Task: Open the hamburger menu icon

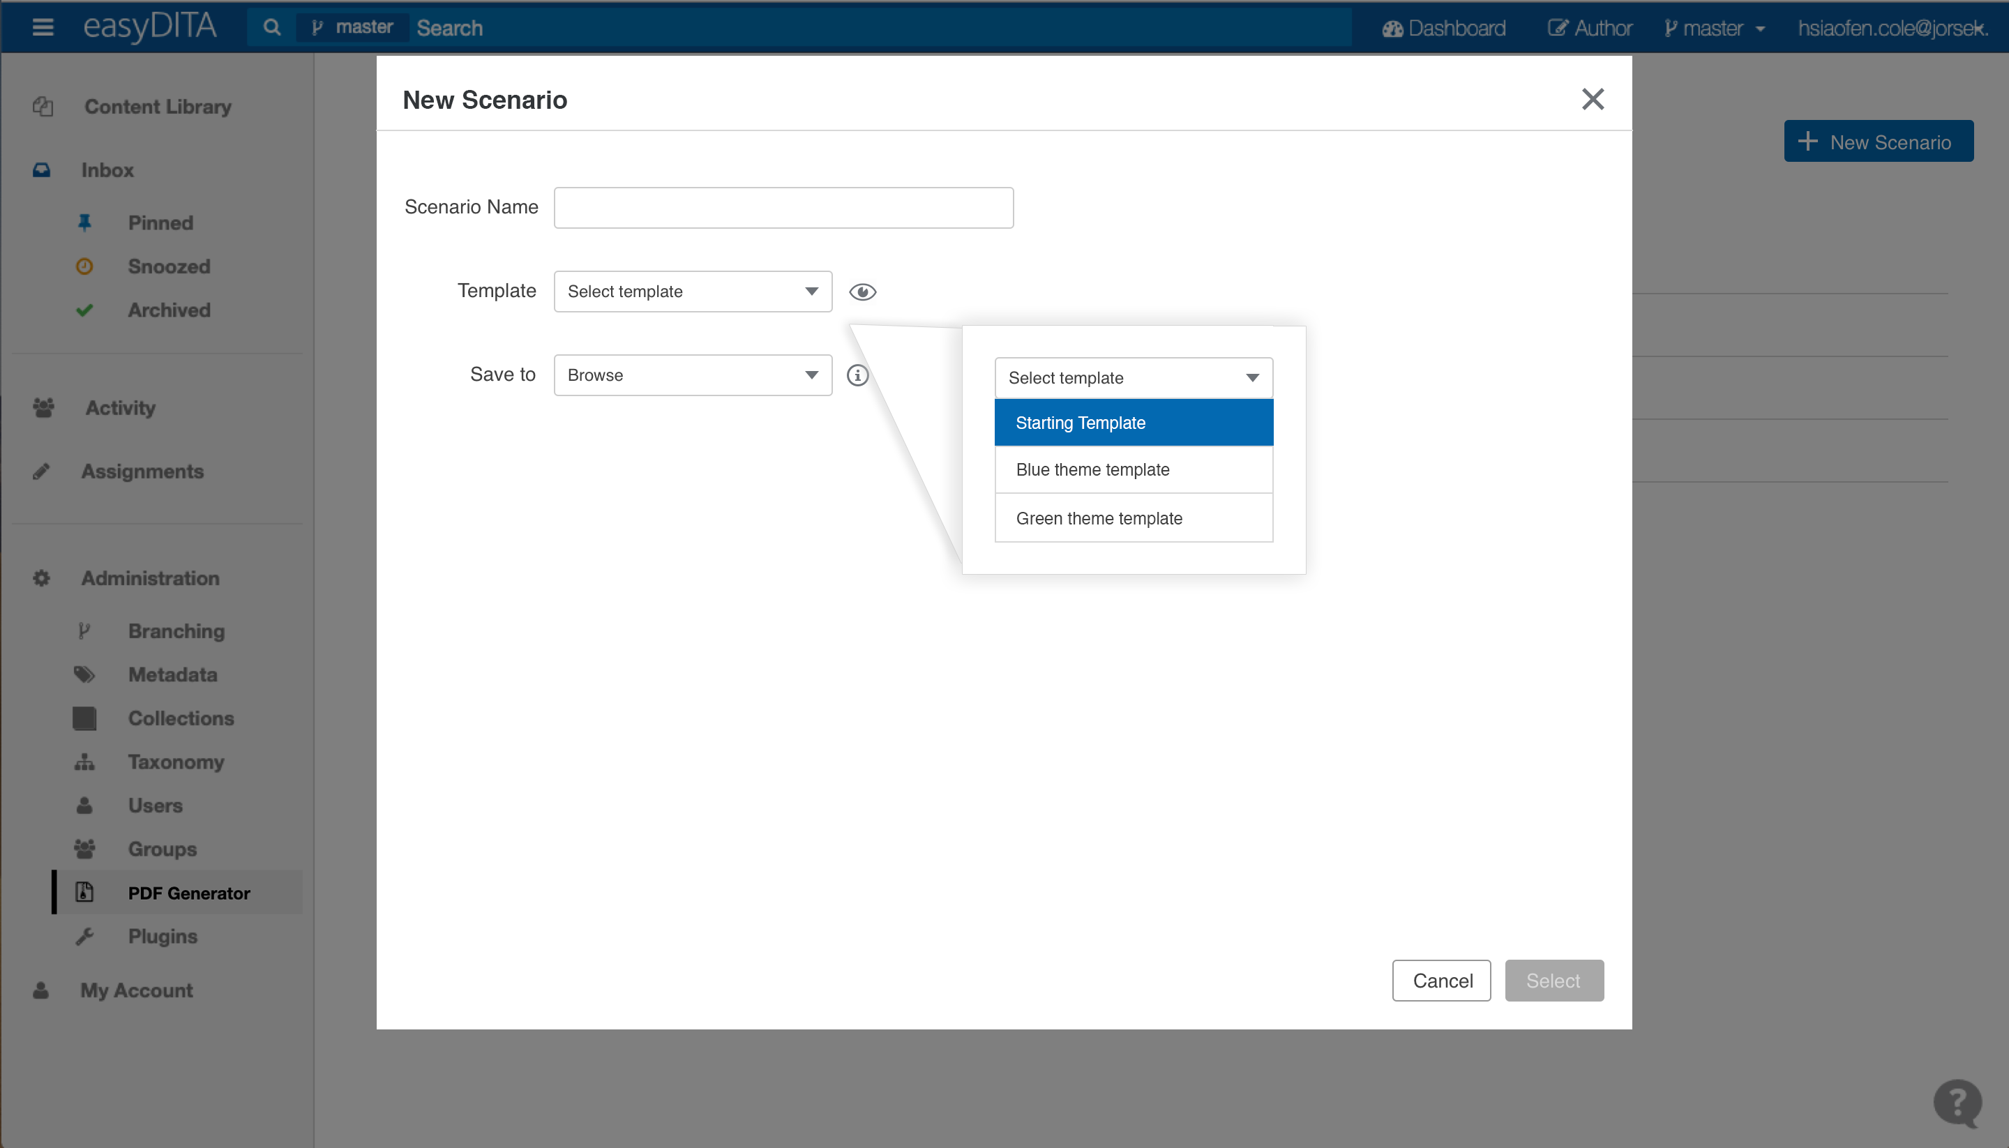Action: (43, 28)
